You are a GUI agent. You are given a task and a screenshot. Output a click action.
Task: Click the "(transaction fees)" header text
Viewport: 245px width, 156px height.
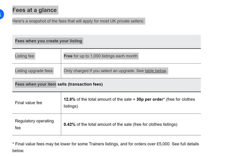85,84
